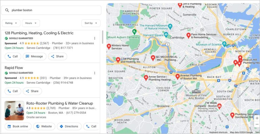Open more options for Rapid Flow listing
Image resolution: width=260 pixels, height=134 pixels.
(95, 73)
